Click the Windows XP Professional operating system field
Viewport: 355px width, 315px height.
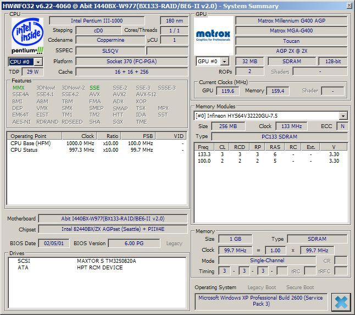click(260, 301)
